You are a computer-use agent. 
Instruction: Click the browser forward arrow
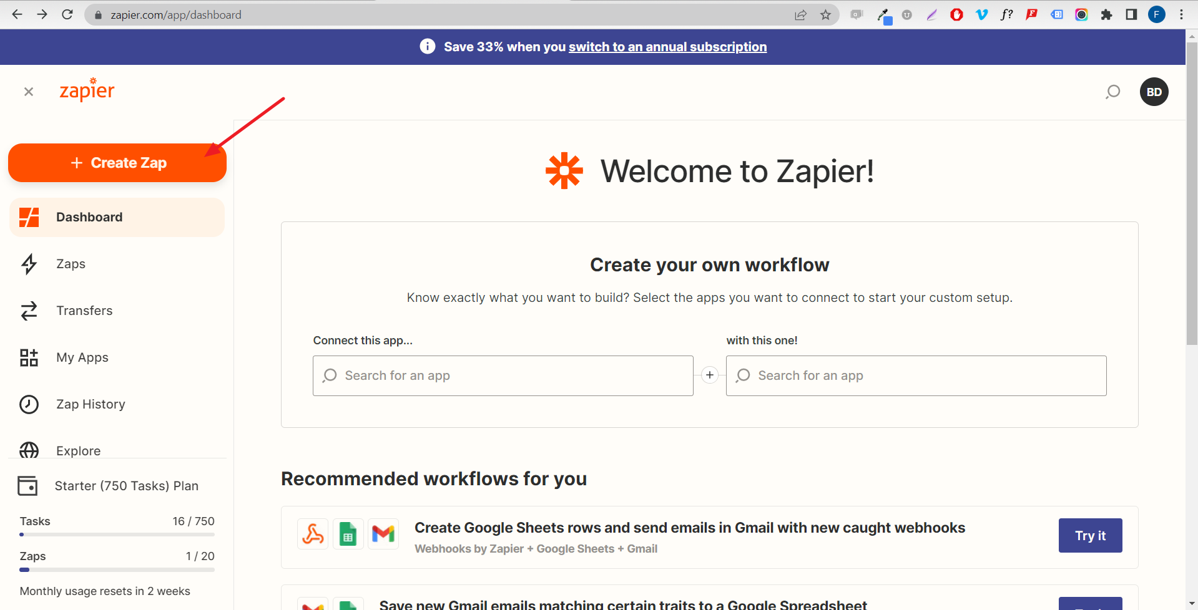point(42,14)
